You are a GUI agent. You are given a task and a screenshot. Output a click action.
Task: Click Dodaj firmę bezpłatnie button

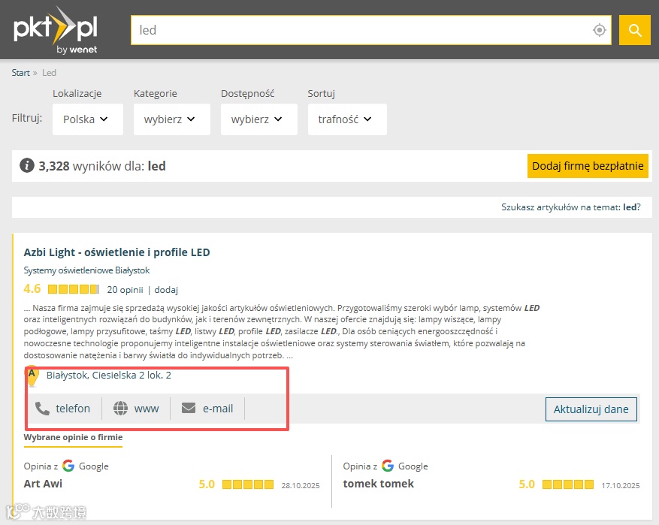588,166
